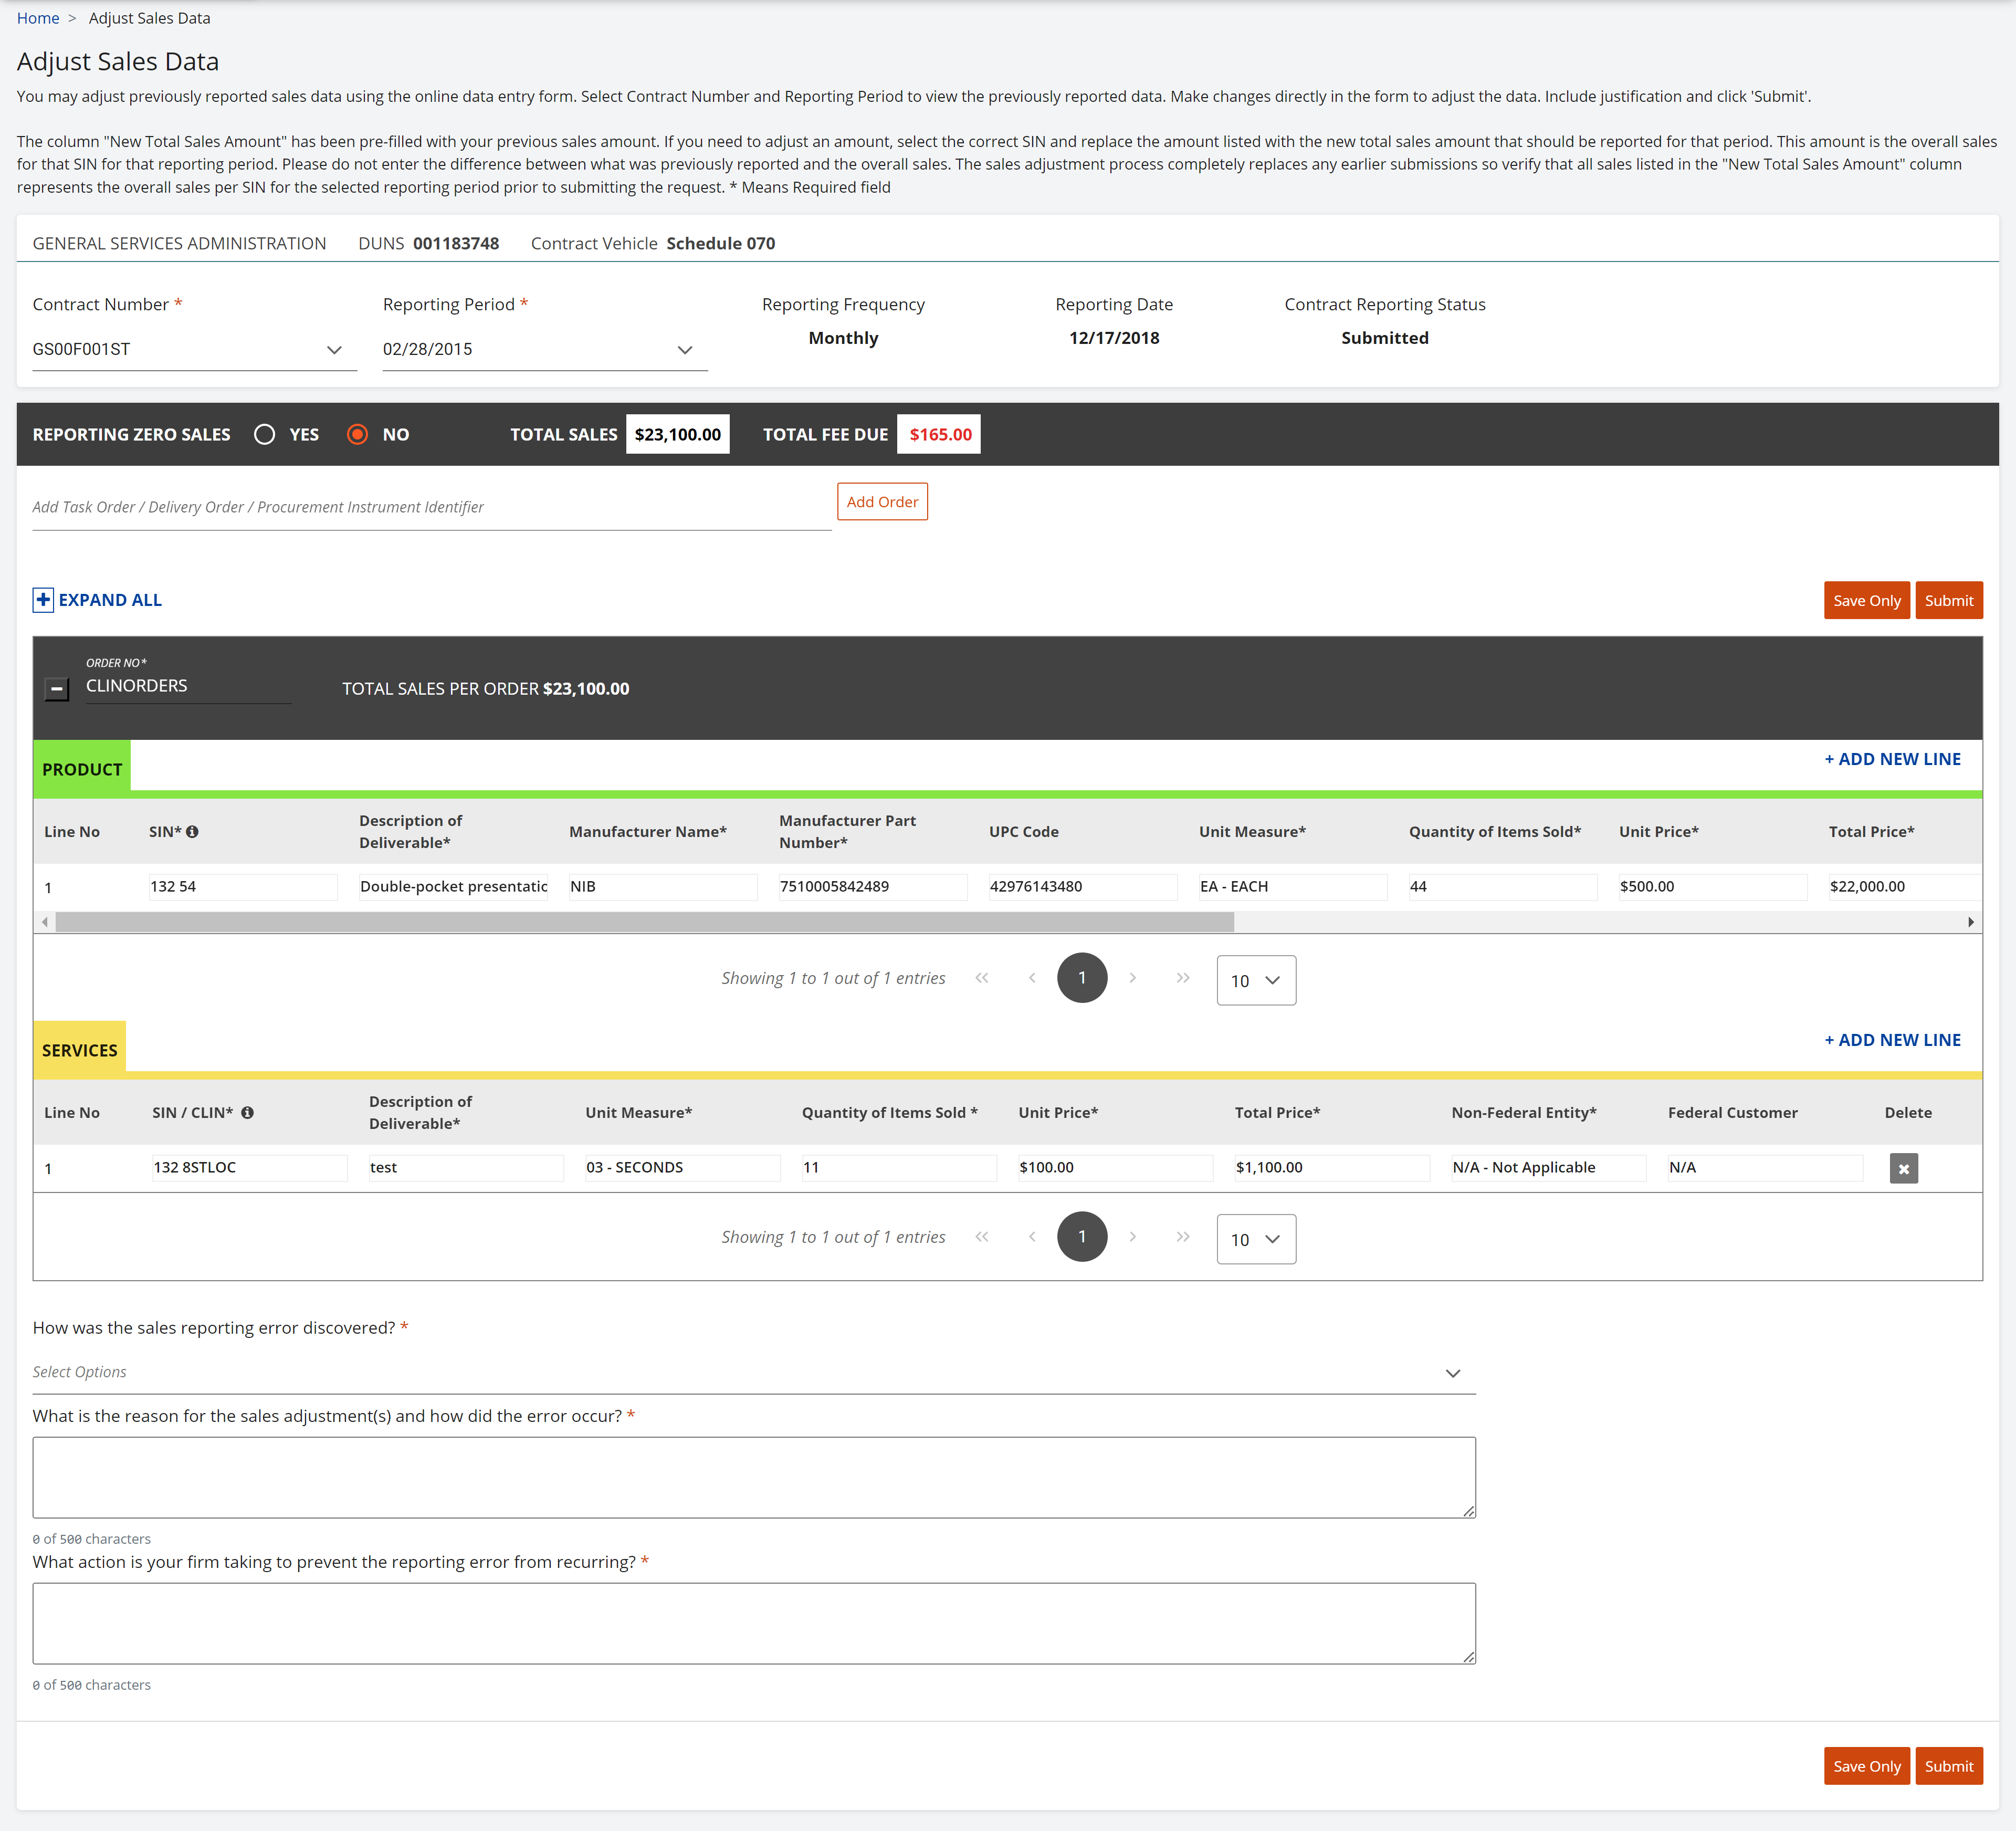Image resolution: width=2016 pixels, height=1831 pixels.
Task: Click the Expand All plus icon
Action: (43, 600)
